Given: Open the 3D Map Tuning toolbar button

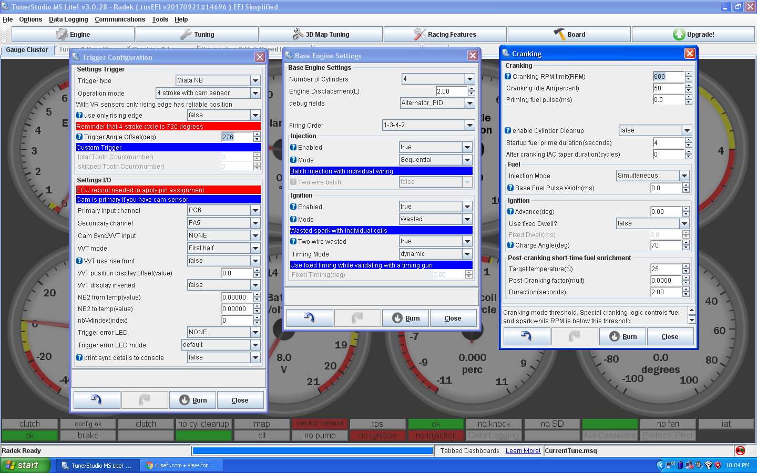Looking at the screenshot, I should [321, 34].
